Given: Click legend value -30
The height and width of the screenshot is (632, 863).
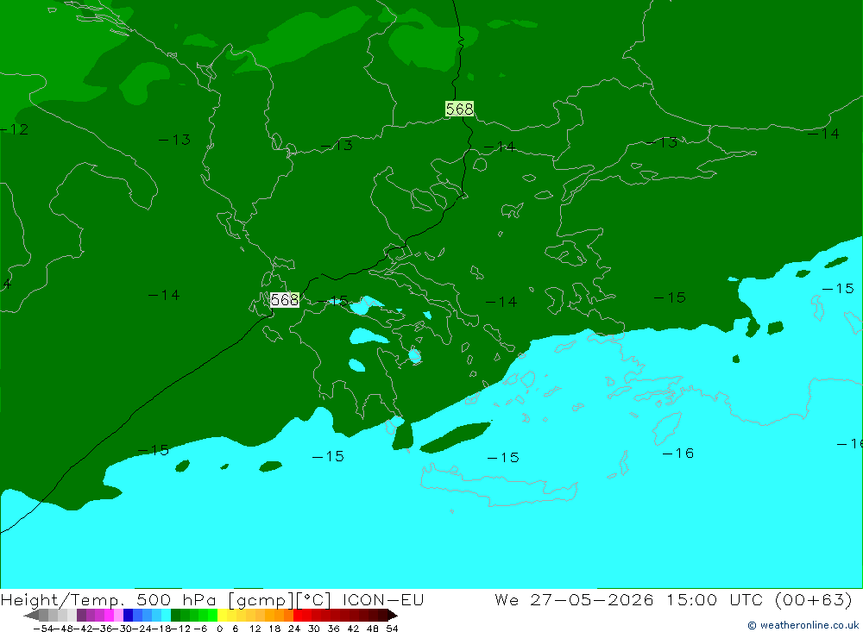Looking at the screenshot, I should click(123, 629).
